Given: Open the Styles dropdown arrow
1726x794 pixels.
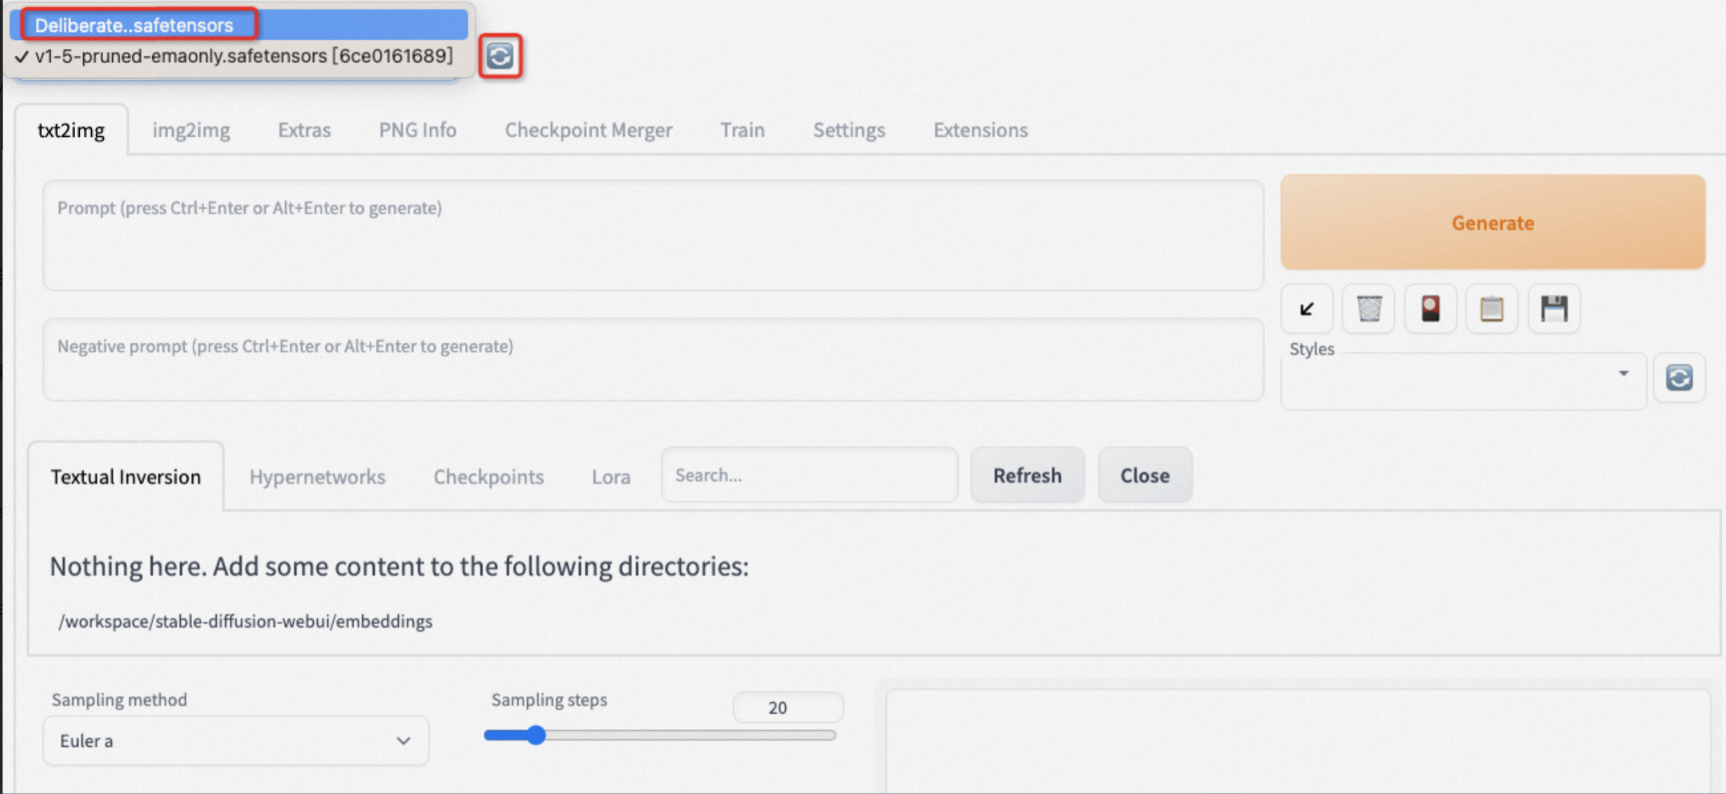Looking at the screenshot, I should [1623, 373].
